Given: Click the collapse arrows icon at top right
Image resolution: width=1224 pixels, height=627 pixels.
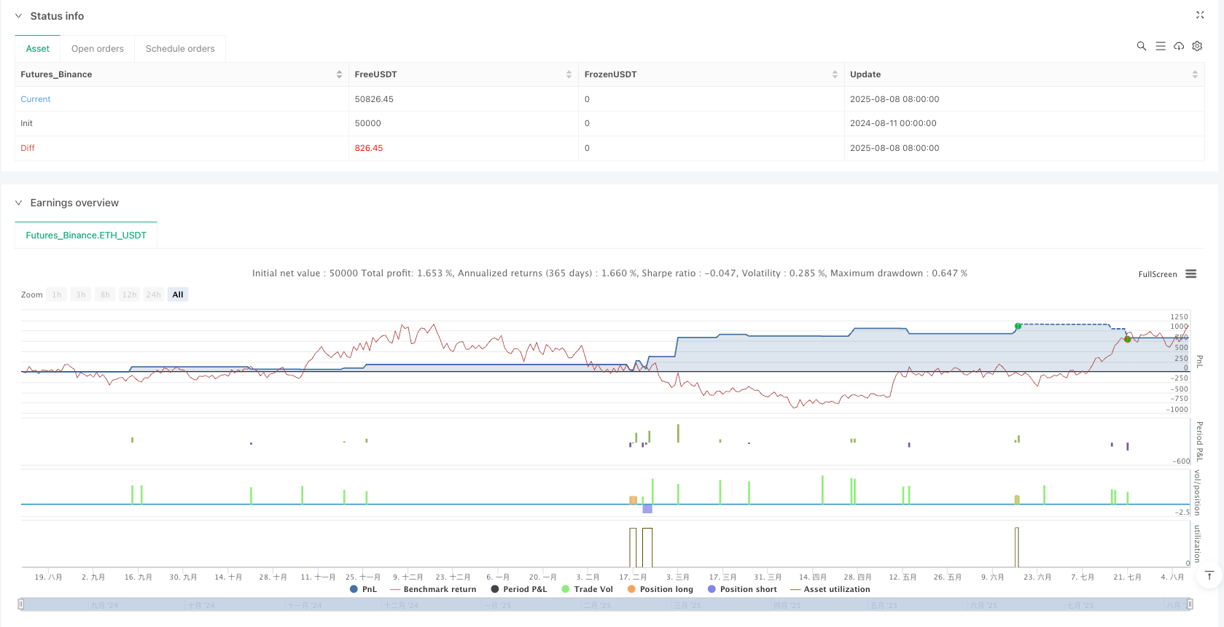Looking at the screenshot, I should coord(1200,15).
